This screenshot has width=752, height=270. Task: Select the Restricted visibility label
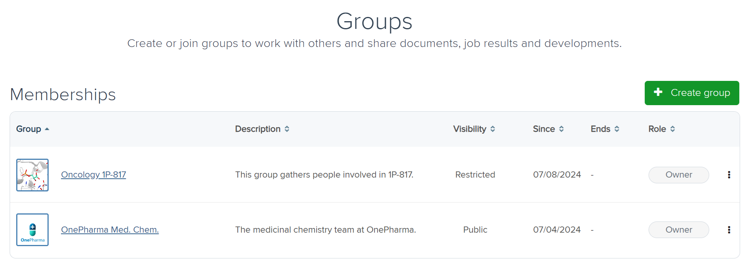(475, 174)
